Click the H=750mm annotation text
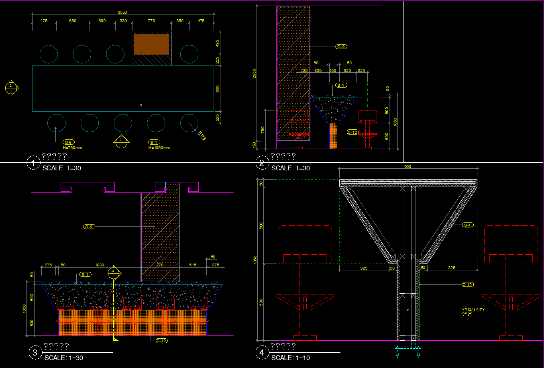The image size is (544, 368). coord(72,148)
